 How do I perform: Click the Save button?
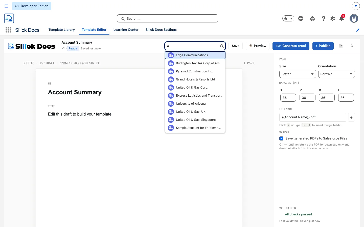point(236,46)
